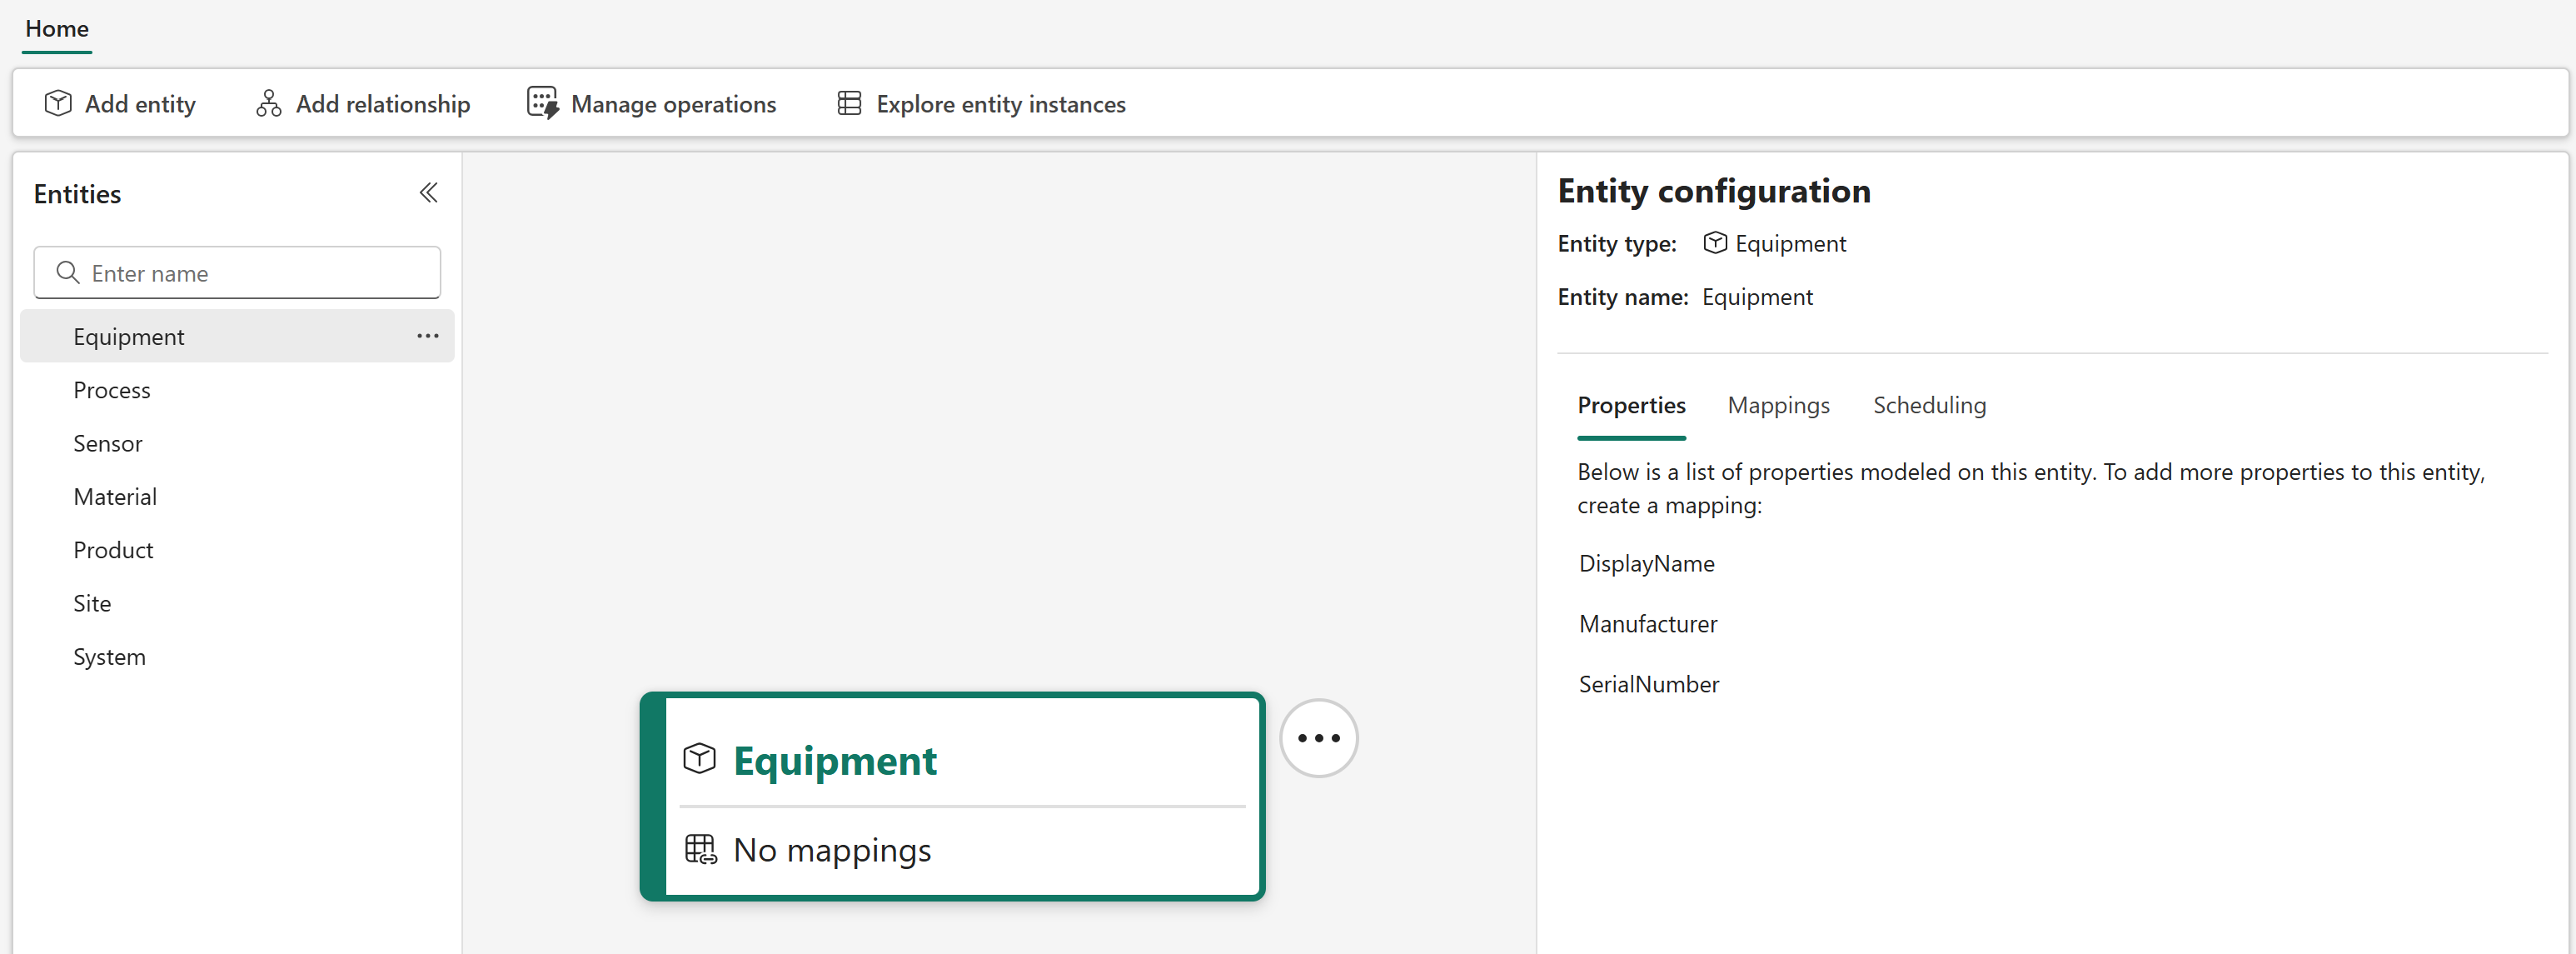Switch to the Scheduling tab
The width and height of the screenshot is (2576, 954).
click(x=1929, y=405)
